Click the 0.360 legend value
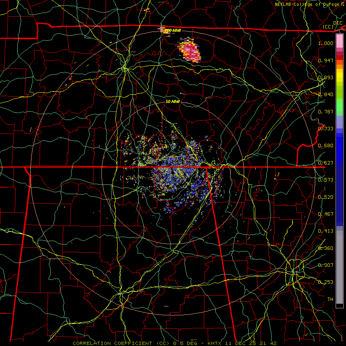346x346 pixels. point(326,248)
